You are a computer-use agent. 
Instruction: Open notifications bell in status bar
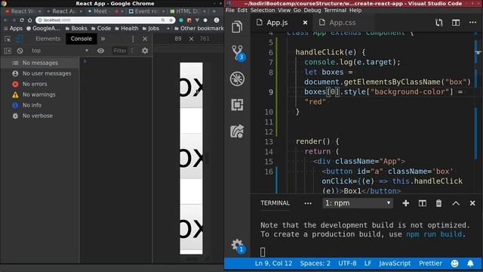[x=470, y=264]
